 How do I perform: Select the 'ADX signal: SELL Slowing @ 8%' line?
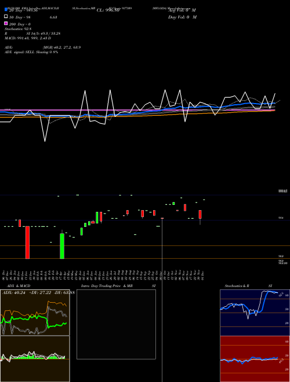(31, 52)
